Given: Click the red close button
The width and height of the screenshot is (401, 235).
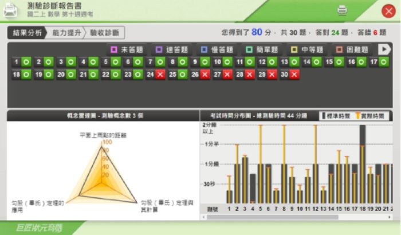Looking at the screenshot, I should [x=388, y=11].
